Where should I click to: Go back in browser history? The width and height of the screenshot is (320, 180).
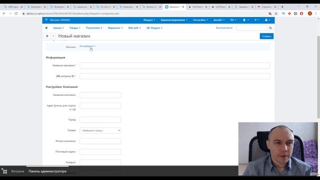[x=4, y=13]
